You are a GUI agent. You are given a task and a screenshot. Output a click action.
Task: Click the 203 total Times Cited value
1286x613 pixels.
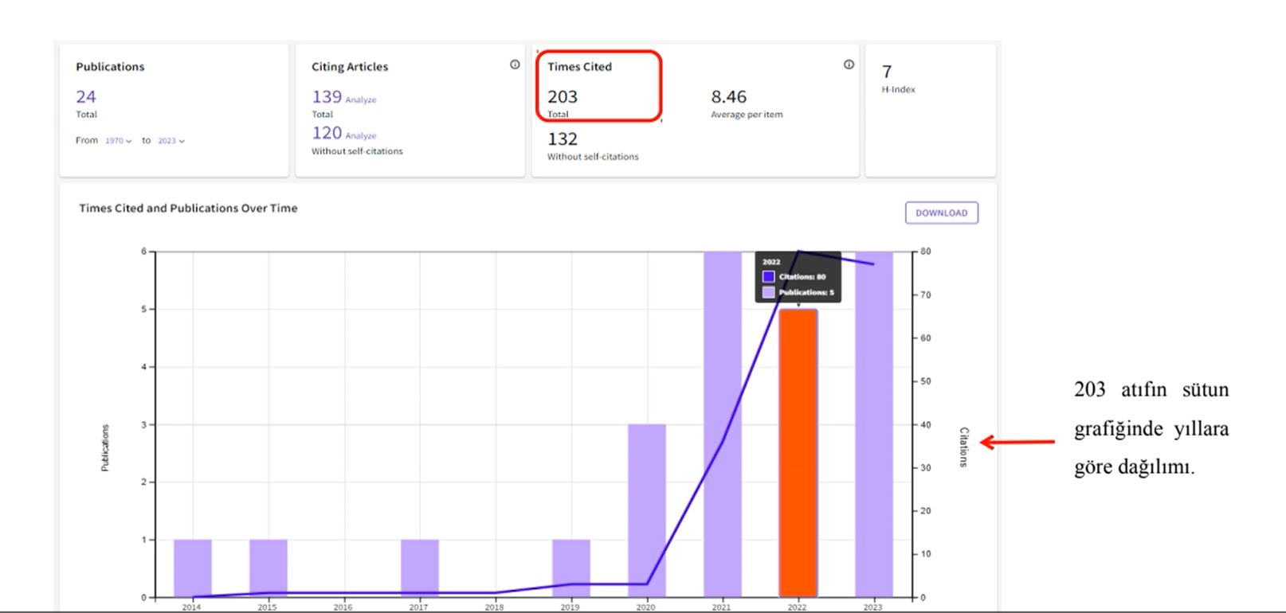click(x=563, y=97)
